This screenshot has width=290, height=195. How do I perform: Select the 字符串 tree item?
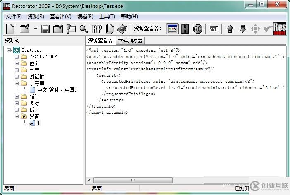[x=37, y=83]
